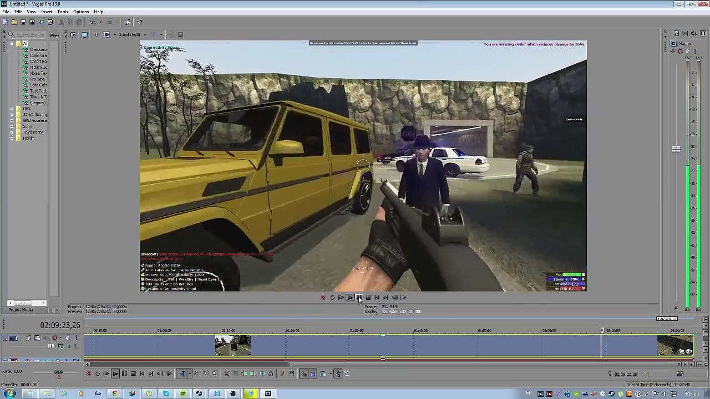The image size is (710, 399).
Task: Click the Save As toolbar icon
Action: (32, 22)
